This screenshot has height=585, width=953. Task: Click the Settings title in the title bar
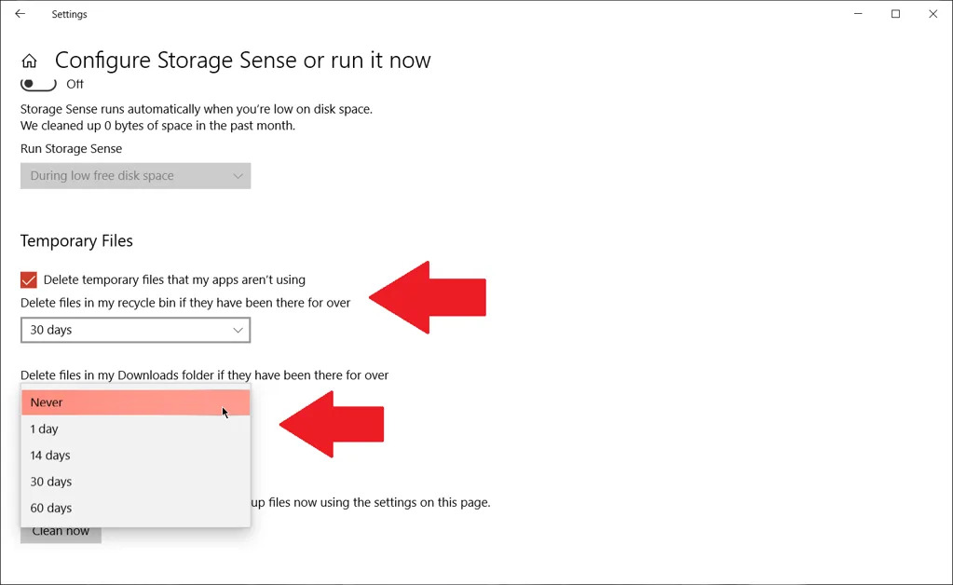69,14
